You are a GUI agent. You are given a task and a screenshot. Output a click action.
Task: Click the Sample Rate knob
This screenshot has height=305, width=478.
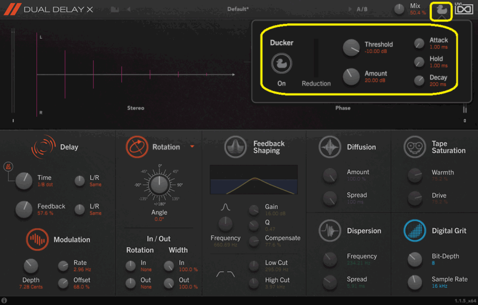pyautogui.click(x=415, y=282)
